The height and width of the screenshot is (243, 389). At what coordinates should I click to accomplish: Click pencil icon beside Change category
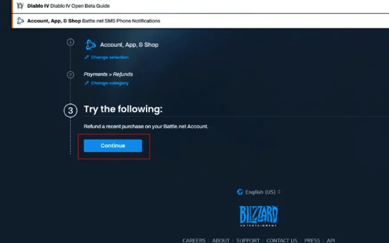(x=87, y=83)
